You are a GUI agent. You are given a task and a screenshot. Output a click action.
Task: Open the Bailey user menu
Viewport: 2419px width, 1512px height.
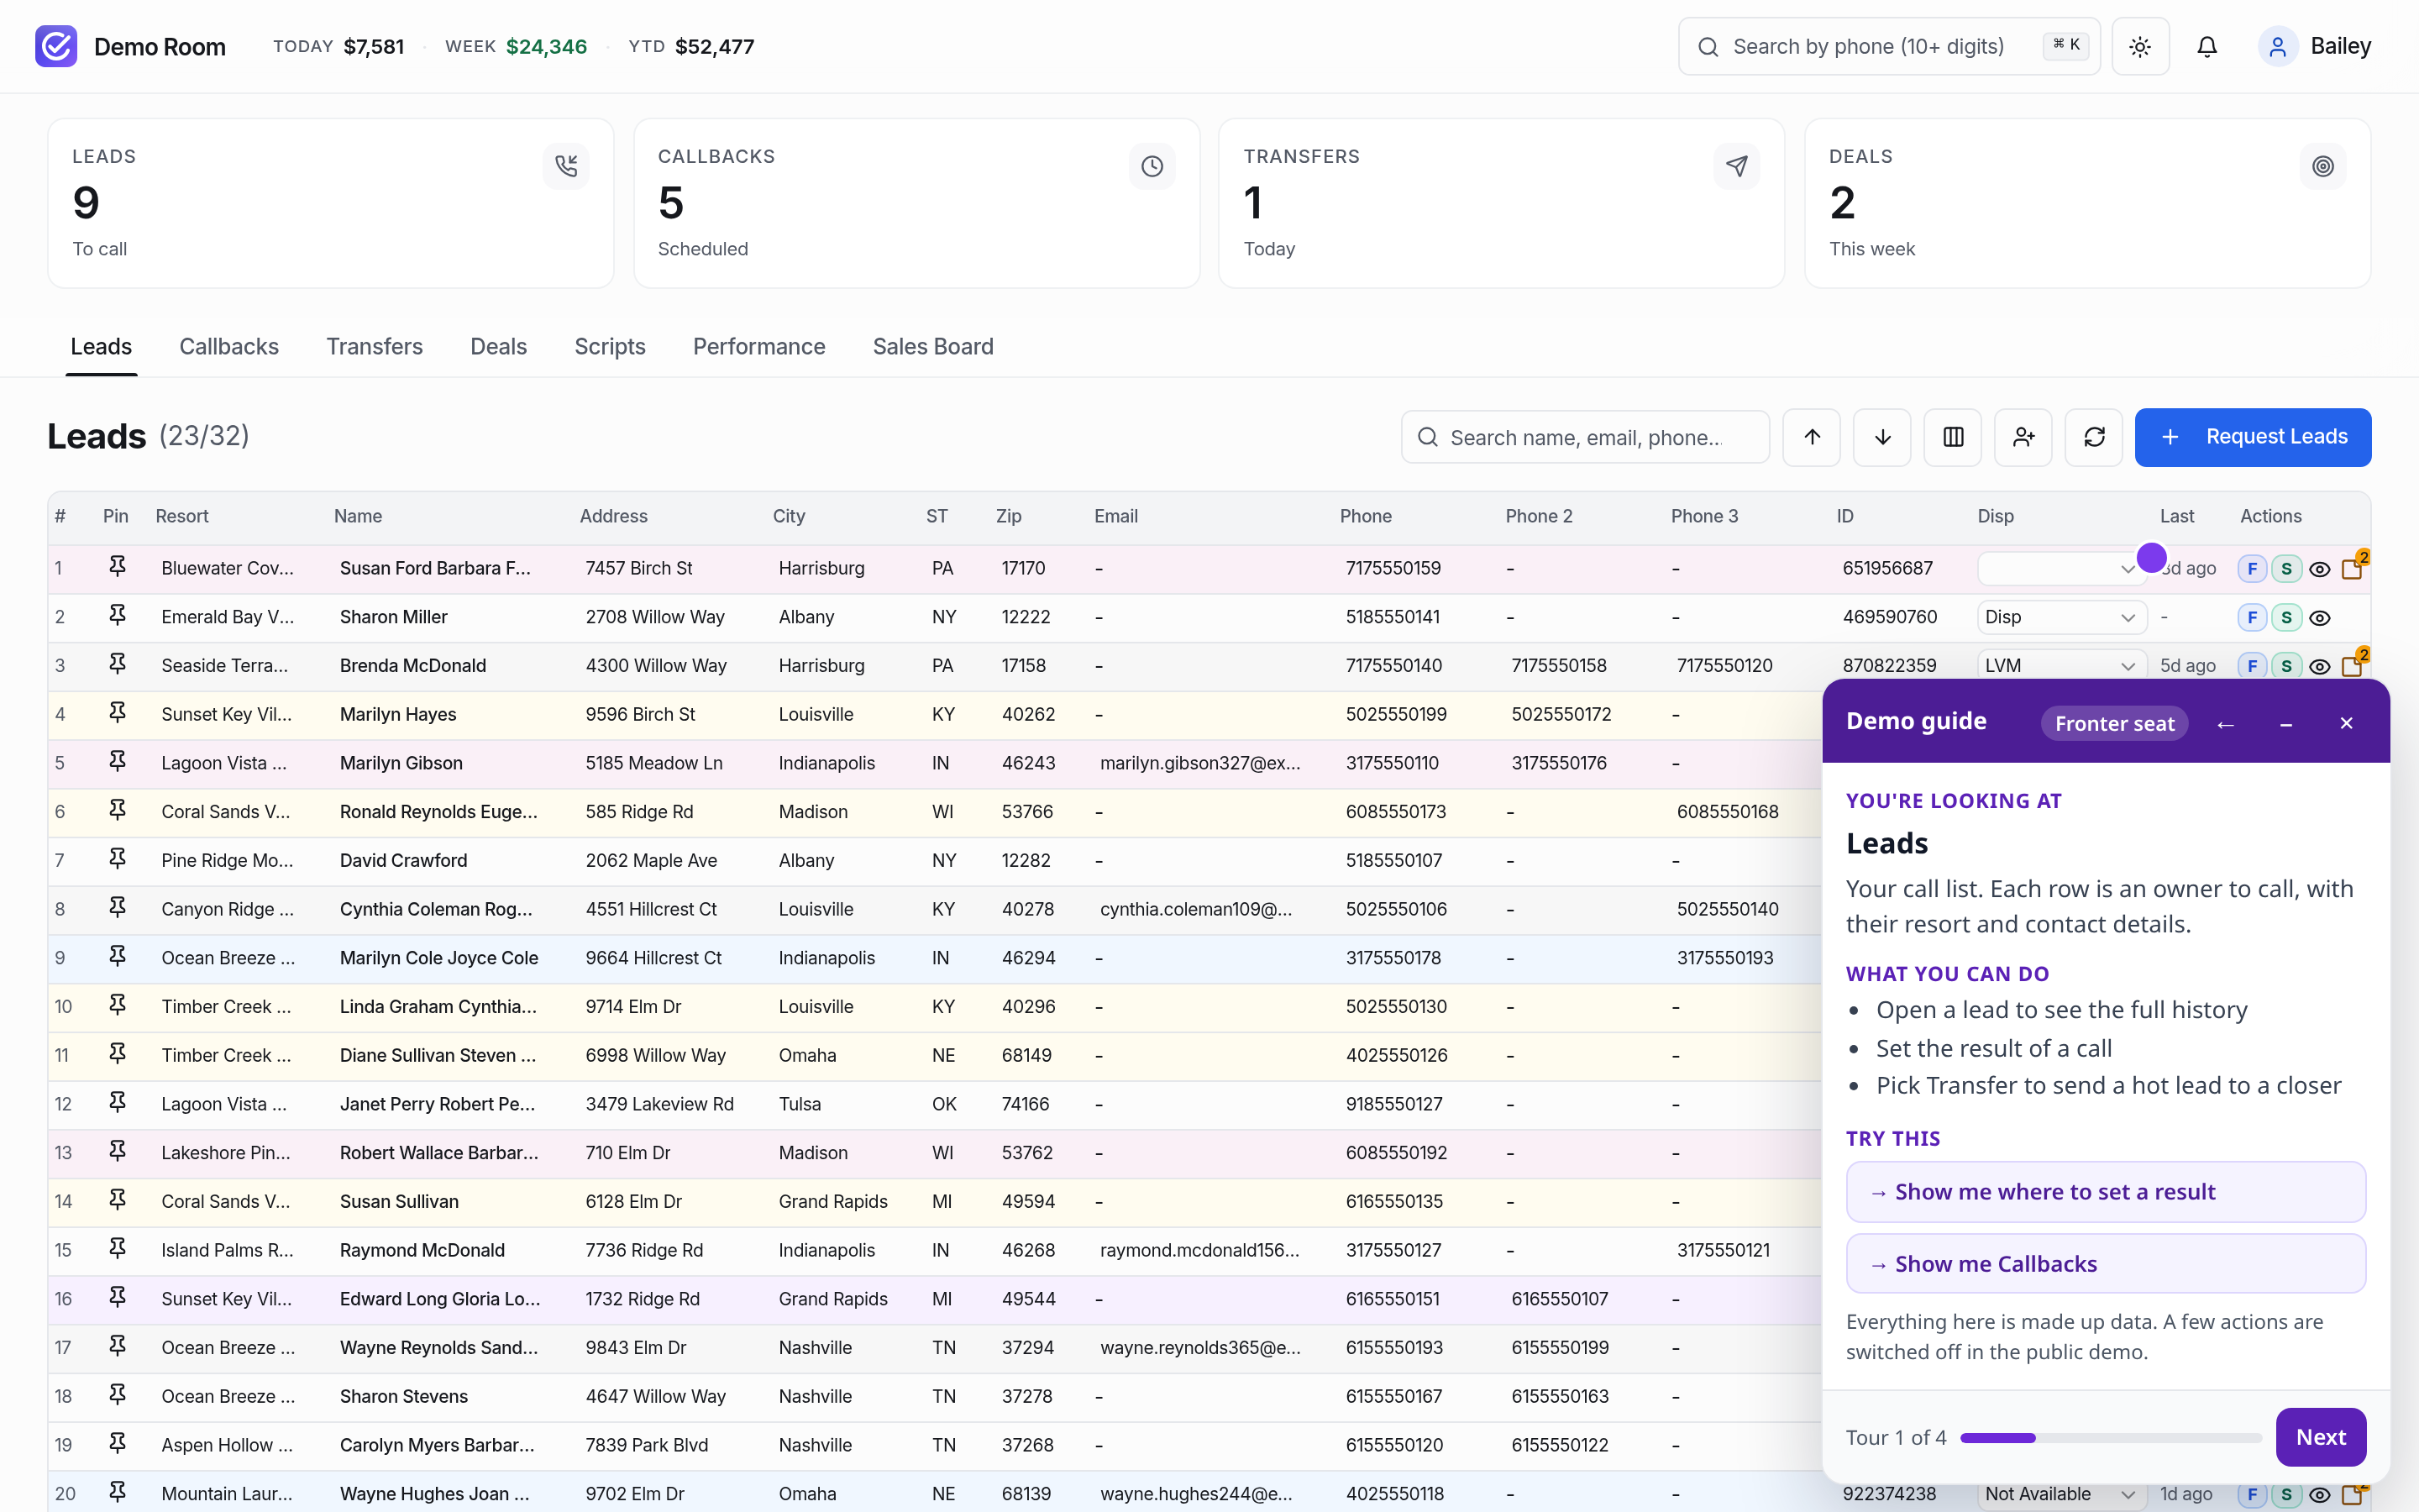point(2315,46)
